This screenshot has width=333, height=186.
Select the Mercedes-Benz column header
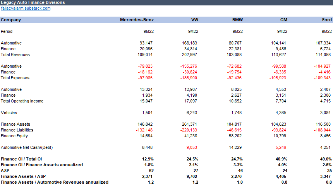point(137,20)
